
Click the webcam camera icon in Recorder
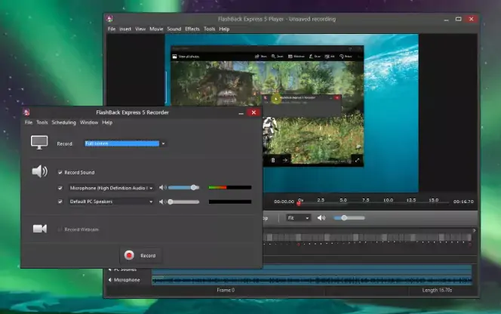tap(40, 229)
